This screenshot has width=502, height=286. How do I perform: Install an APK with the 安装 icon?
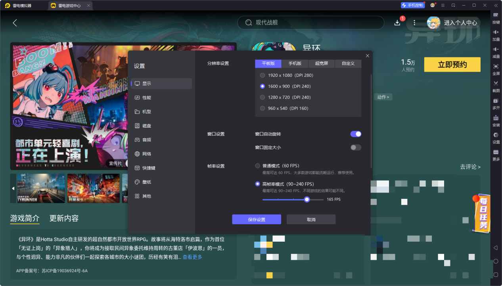point(496,122)
